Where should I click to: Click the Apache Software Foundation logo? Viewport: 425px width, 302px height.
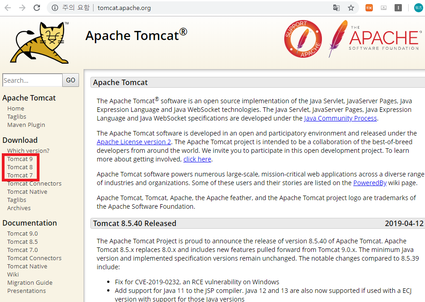(x=375, y=38)
